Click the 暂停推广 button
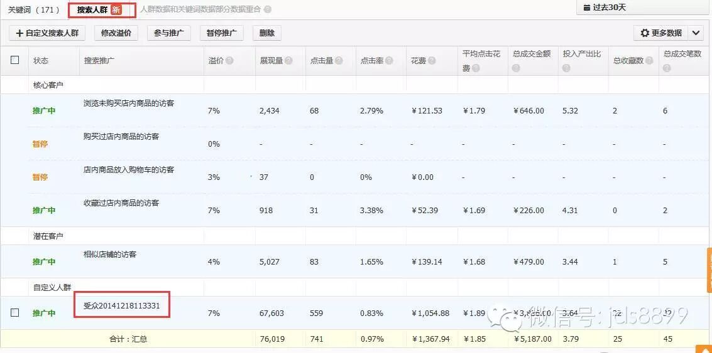712x353 pixels. [222, 33]
